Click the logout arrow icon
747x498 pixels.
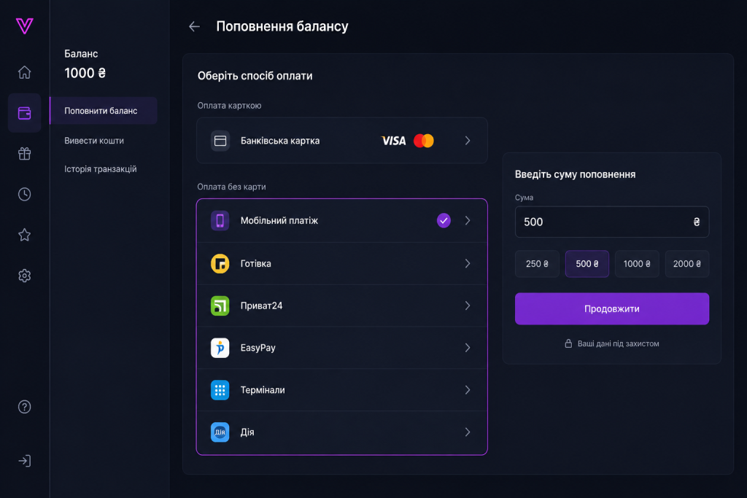24,461
